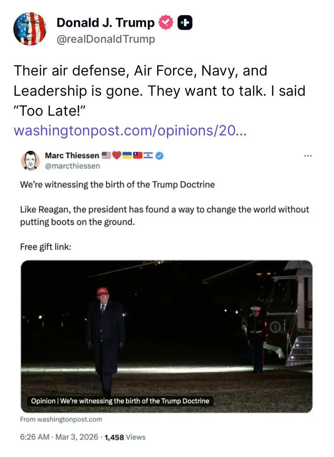
Task: Open the article preview image
Action: click(167, 328)
